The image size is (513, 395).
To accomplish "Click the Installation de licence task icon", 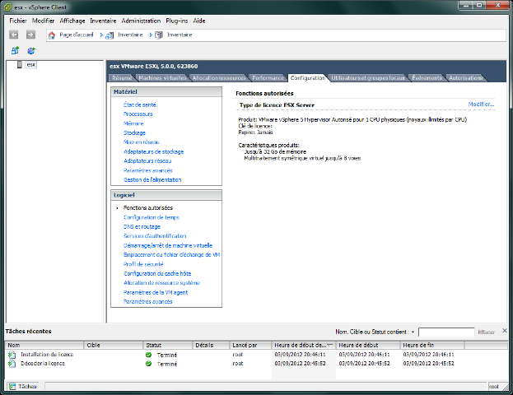I will coord(12,355).
